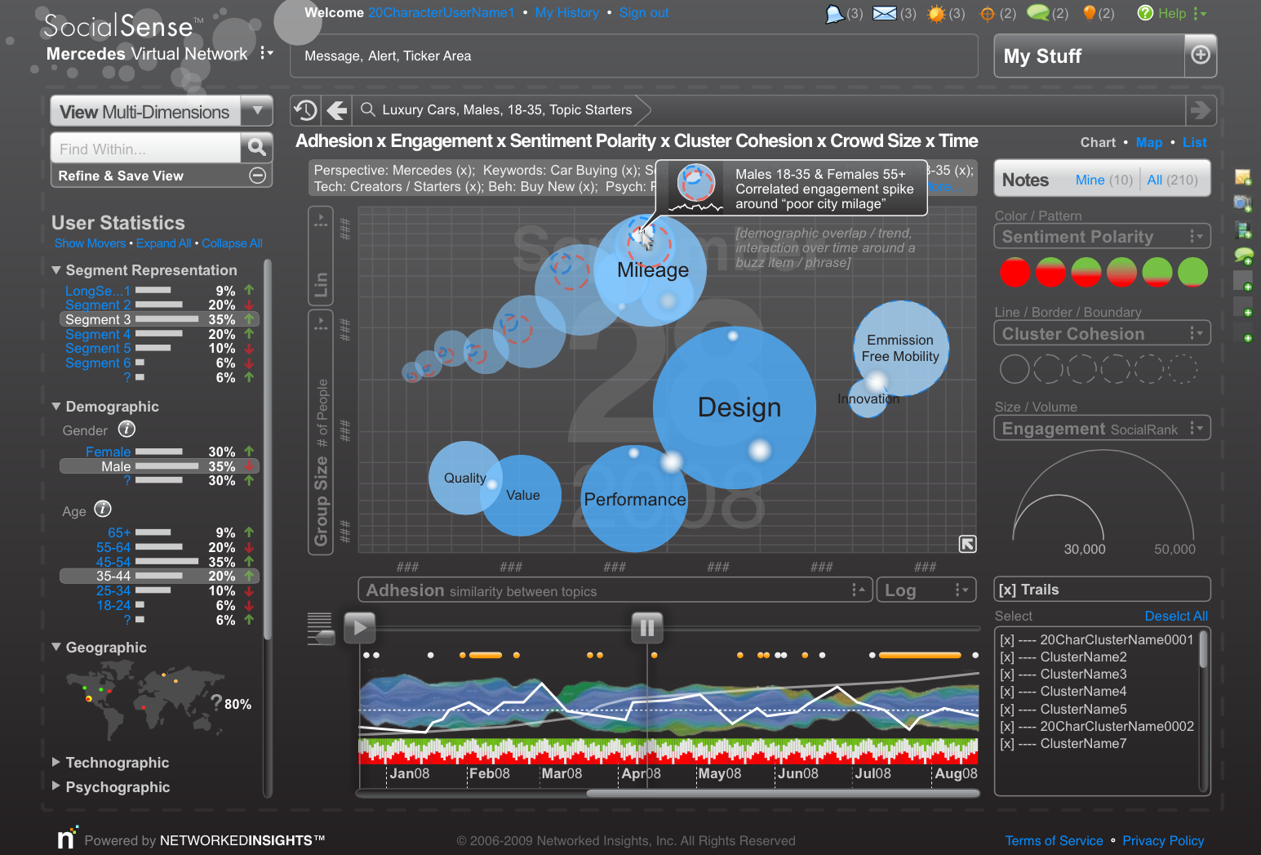
Task: Open the View Multi-Dimensions dropdown
Action: click(x=257, y=110)
